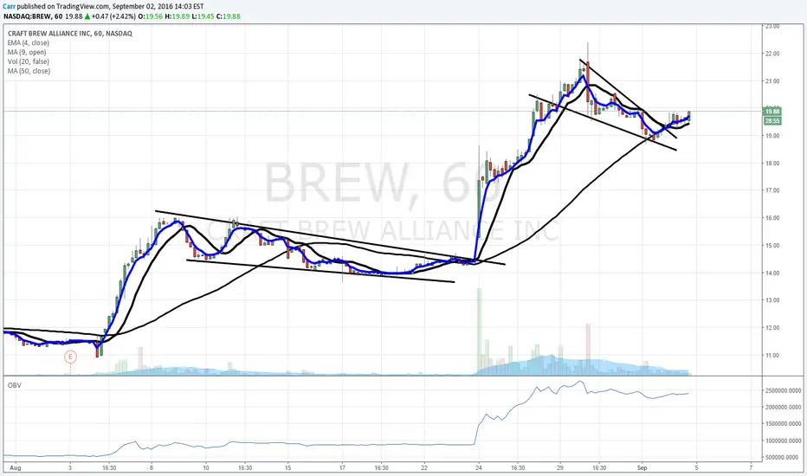807x476 pixels.
Task: Click the 24 date label on time axis
Action: coord(479,468)
